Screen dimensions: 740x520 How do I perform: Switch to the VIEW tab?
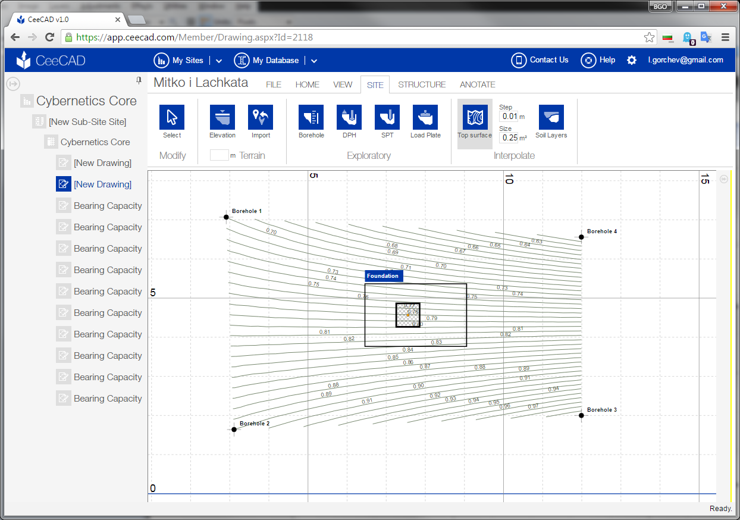pyautogui.click(x=343, y=84)
